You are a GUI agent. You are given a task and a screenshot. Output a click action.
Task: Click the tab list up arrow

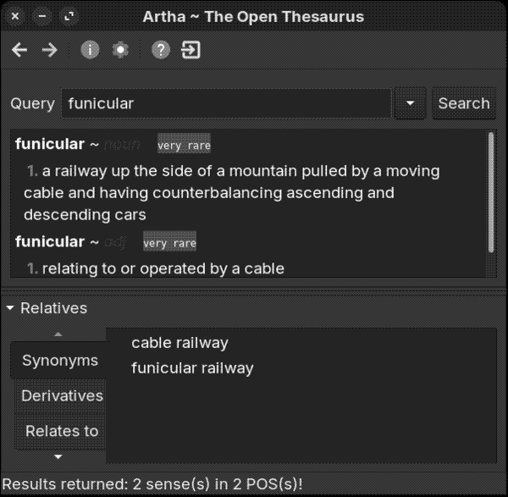click(58, 334)
